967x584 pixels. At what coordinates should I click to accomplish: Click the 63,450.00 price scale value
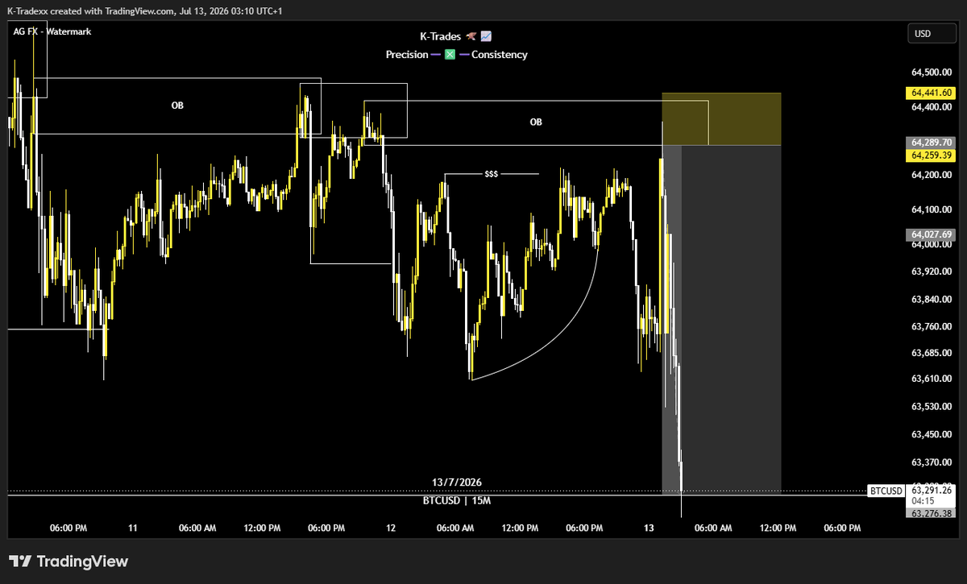[931, 434]
